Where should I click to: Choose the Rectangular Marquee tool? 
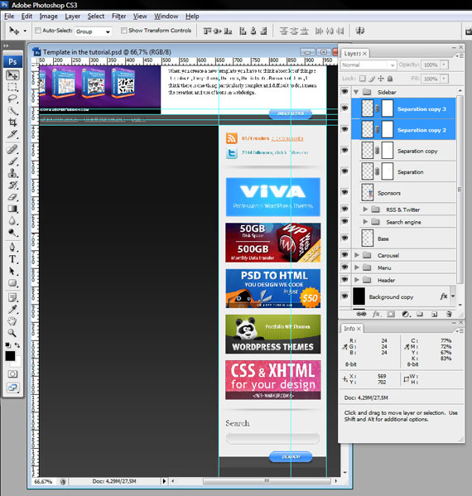12,87
